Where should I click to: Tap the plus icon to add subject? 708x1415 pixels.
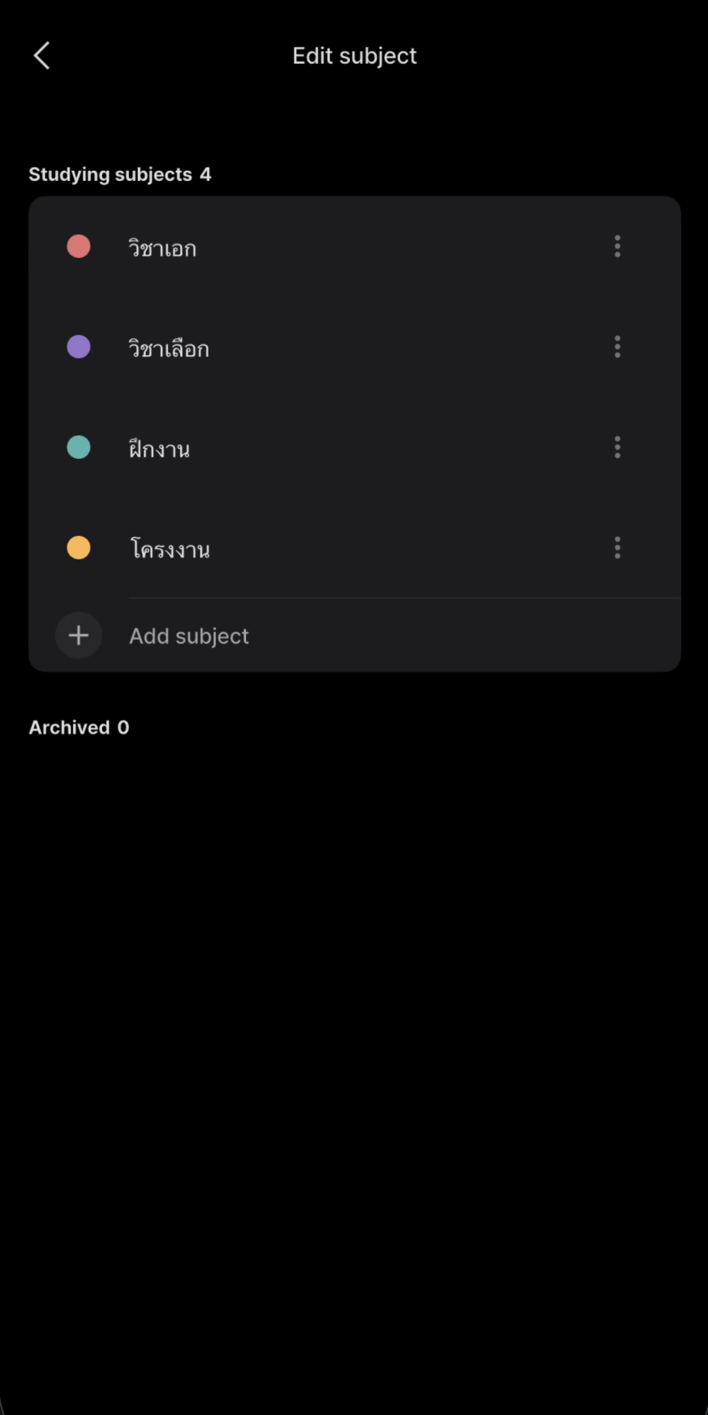79,635
